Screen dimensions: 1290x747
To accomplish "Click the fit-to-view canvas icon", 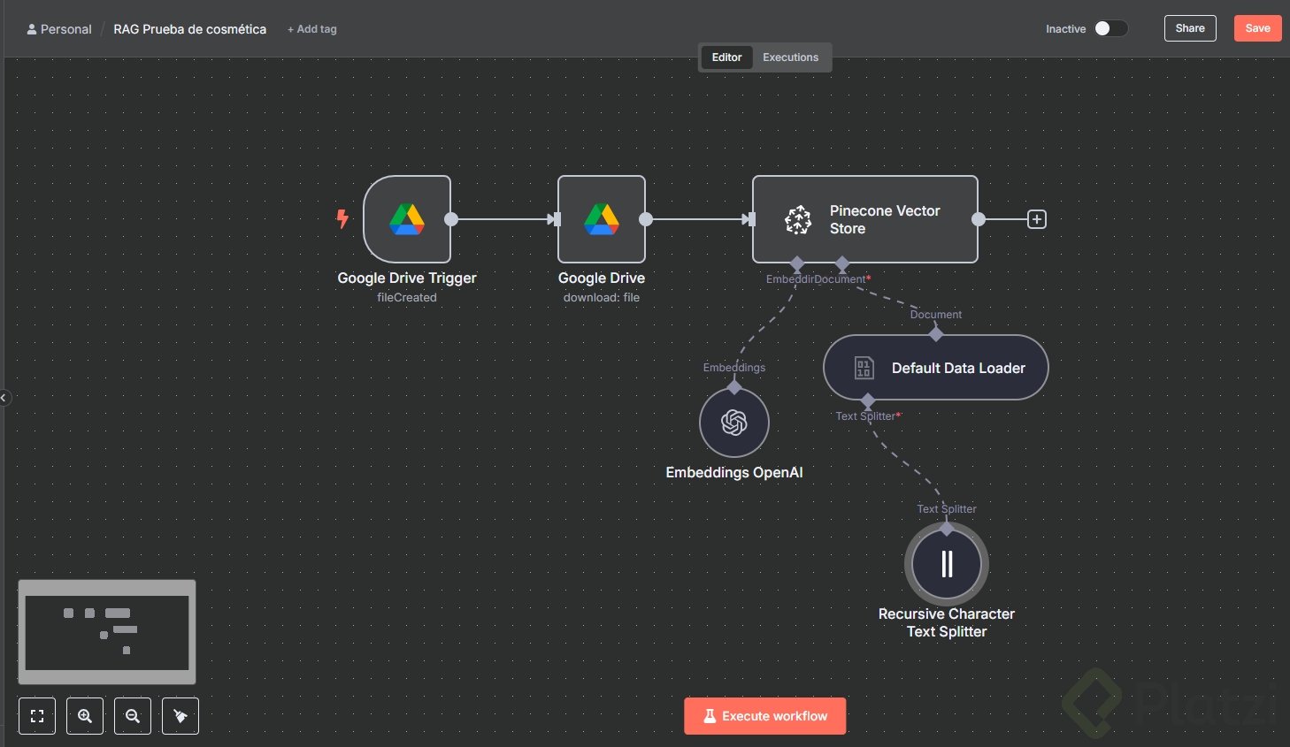I will (x=37, y=716).
